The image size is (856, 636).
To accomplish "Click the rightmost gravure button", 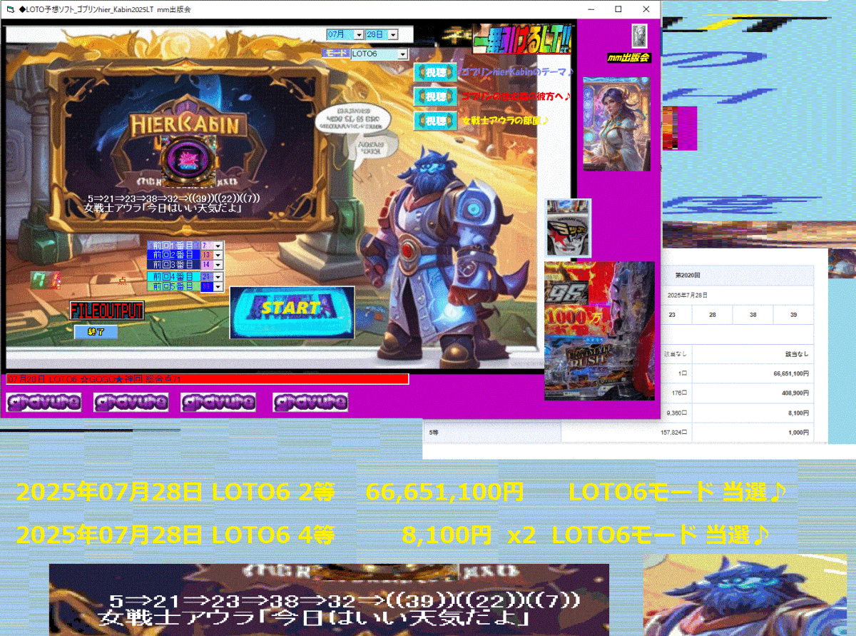I will [310, 403].
